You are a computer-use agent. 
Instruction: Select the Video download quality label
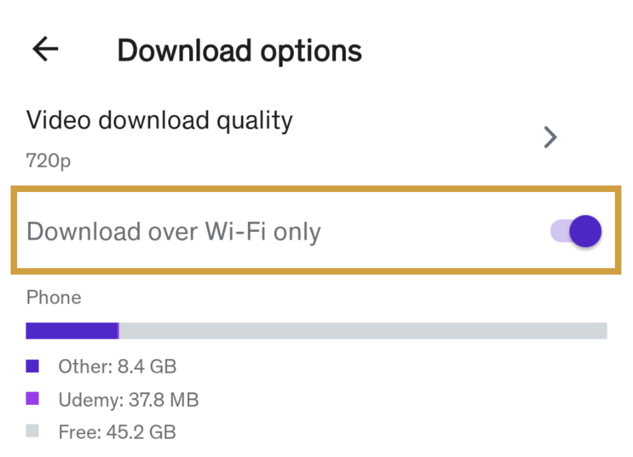click(159, 120)
